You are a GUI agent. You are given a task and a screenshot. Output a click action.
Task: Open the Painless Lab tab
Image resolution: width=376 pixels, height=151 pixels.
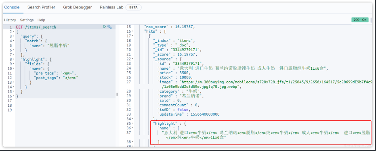111,7
